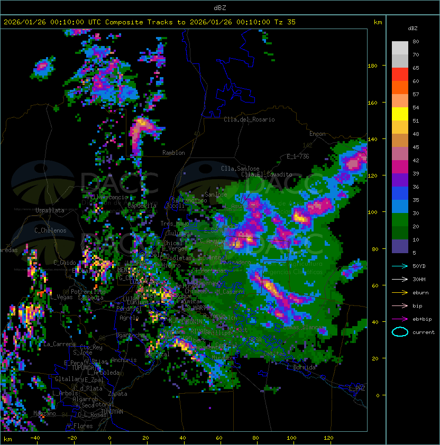
Task: Select the royal blue 35-36 dBZ swatch
Action: click(400, 193)
